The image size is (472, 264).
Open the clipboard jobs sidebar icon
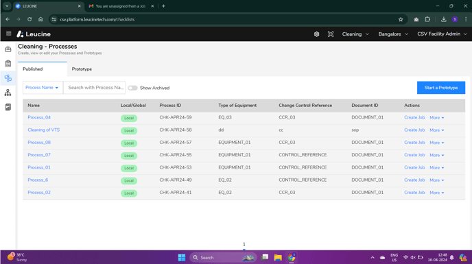8,64
